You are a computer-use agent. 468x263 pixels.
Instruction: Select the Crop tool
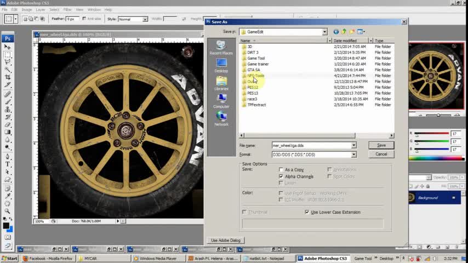coord(8,78)
